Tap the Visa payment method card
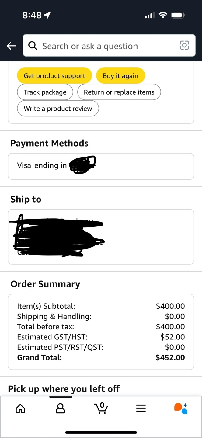 point(101,166)
